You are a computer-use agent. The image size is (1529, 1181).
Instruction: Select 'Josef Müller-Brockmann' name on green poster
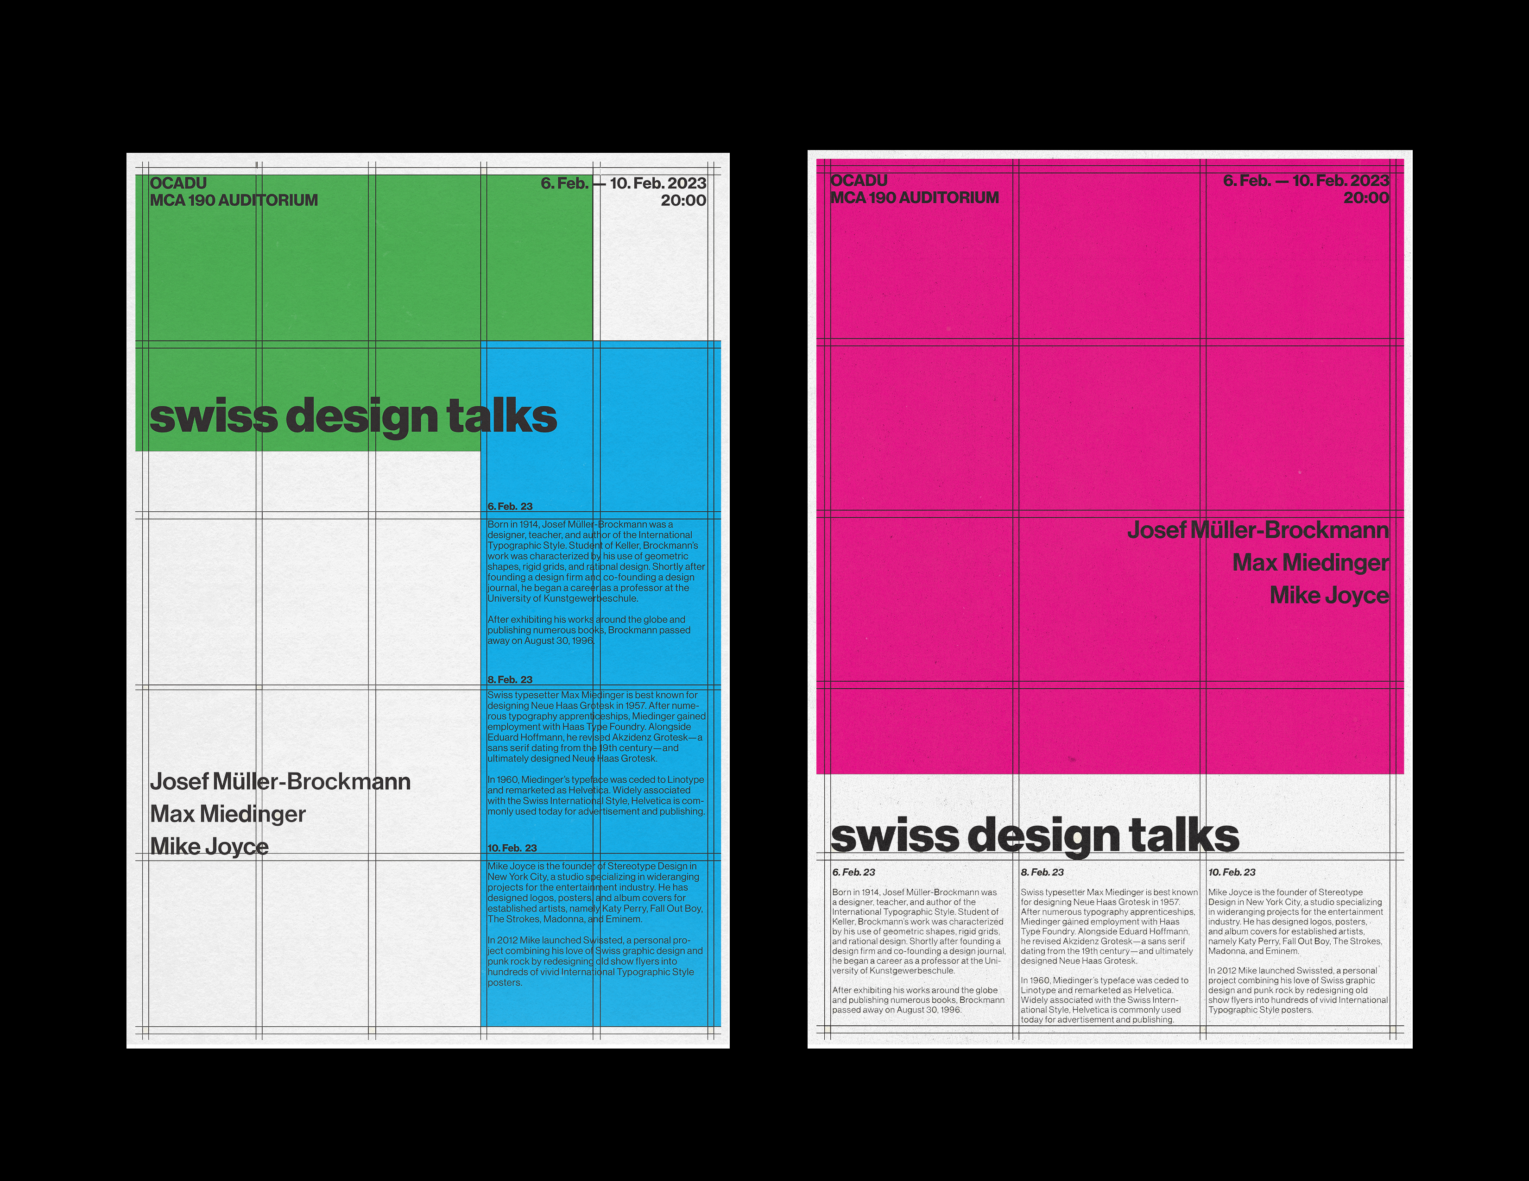280,781
